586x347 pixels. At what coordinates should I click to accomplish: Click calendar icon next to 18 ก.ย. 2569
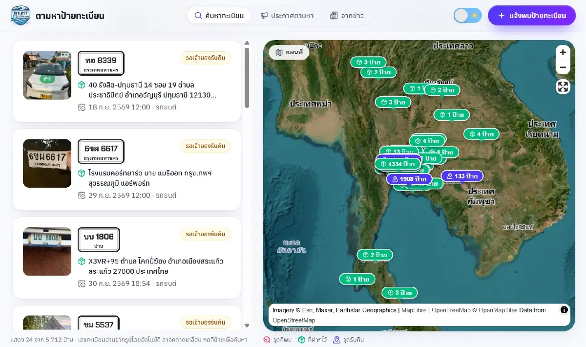(x=82, y=107)
